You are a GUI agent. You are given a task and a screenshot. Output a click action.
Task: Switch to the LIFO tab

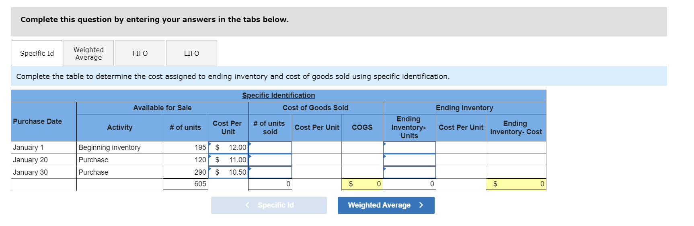[191, 53]
